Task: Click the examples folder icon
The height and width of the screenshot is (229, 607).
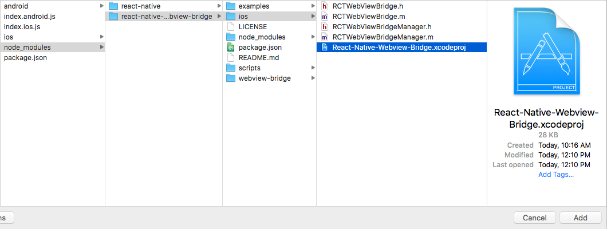Action: coord(231,6)
